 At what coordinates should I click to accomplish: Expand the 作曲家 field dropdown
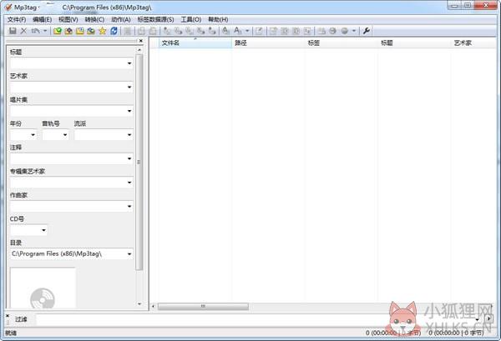click(x=129, y=207)
